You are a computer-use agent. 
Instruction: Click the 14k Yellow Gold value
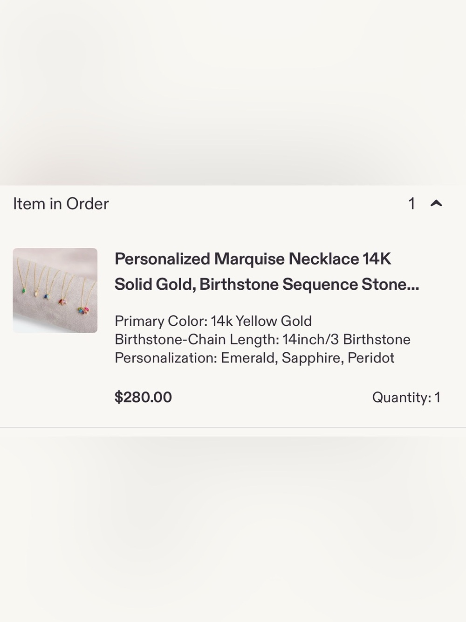click(x=261, y=321)
